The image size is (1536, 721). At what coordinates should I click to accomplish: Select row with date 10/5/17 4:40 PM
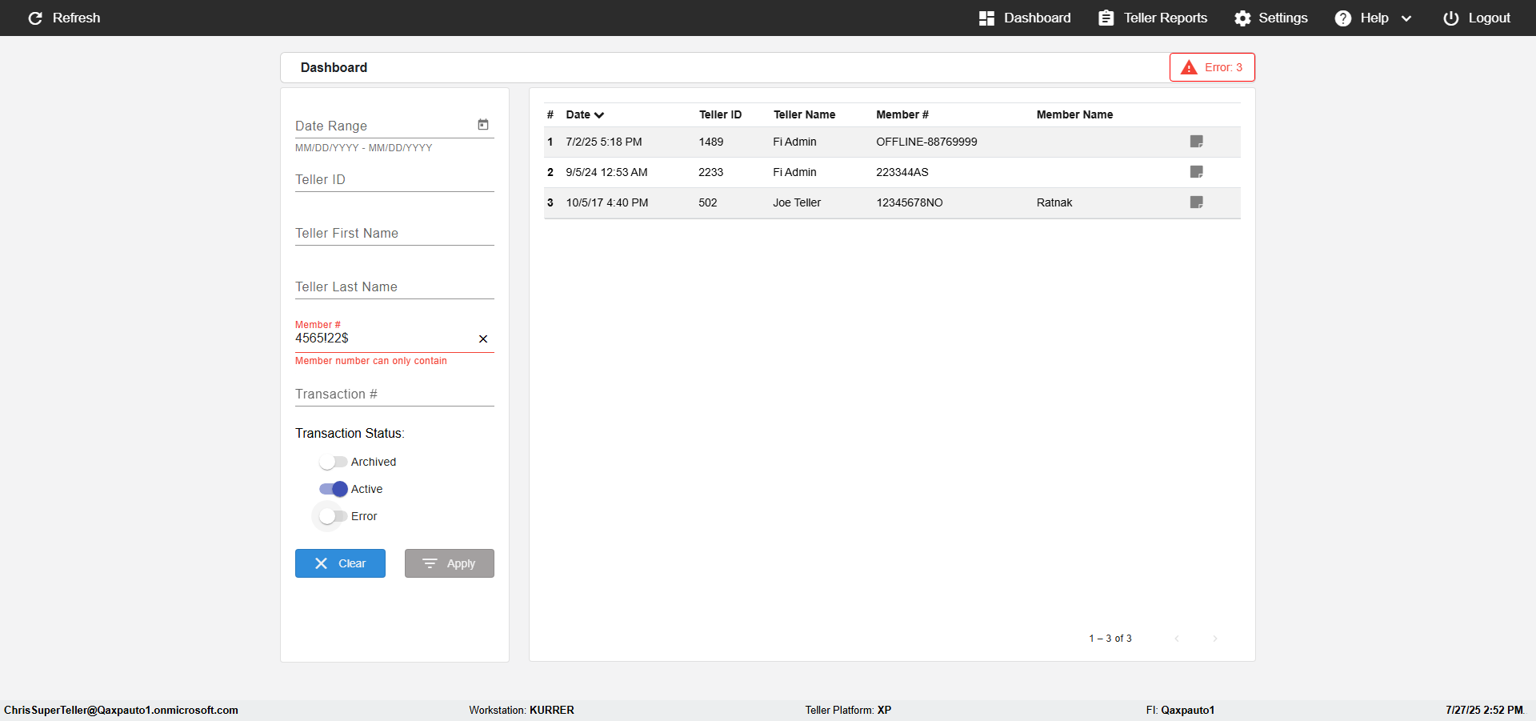click(892, 202)
